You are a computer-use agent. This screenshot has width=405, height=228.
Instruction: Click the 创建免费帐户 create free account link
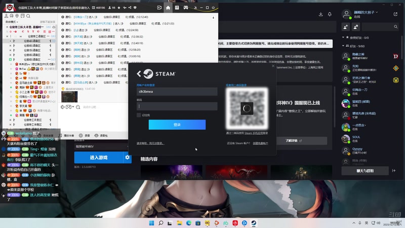[x=260, y=143]
